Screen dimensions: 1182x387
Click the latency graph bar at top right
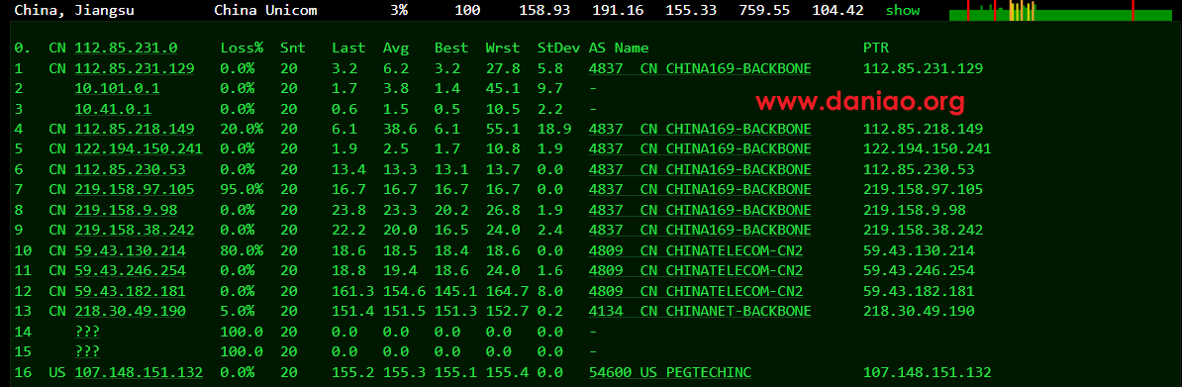point(1065,11)
